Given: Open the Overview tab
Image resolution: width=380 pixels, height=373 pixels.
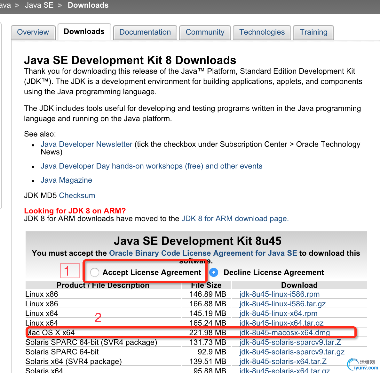Looking at the screenshot, I should pyautogui.click(x=33, y=32).
